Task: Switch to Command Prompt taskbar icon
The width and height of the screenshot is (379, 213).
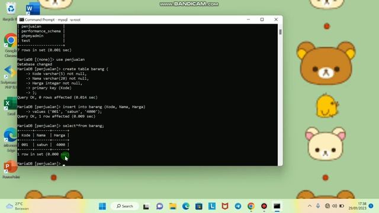Action: 277,206
